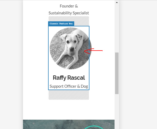This screenshot has height=129, width=157.
Task: Click the dog's black nose in the photo
Action: tap(72, 49)
